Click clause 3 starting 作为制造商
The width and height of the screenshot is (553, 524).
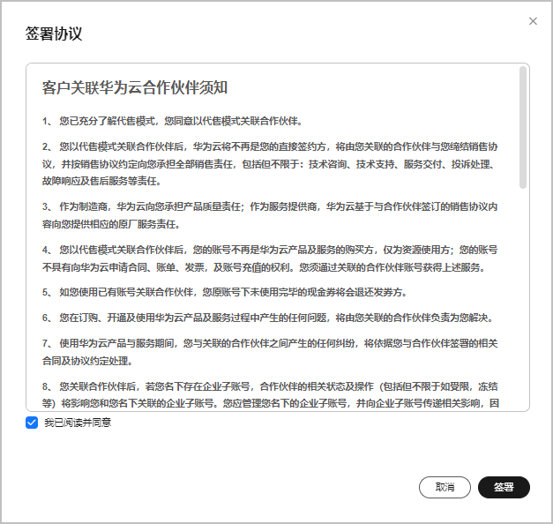pyautogui.click(x=270, y=215)
